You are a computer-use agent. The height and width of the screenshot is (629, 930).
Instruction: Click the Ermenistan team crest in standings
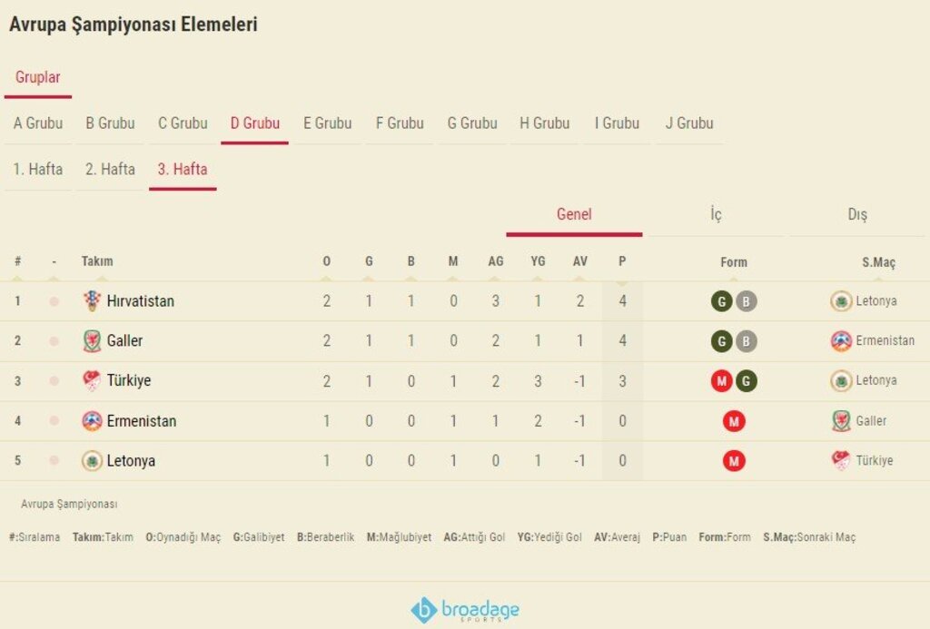(92, 421)
